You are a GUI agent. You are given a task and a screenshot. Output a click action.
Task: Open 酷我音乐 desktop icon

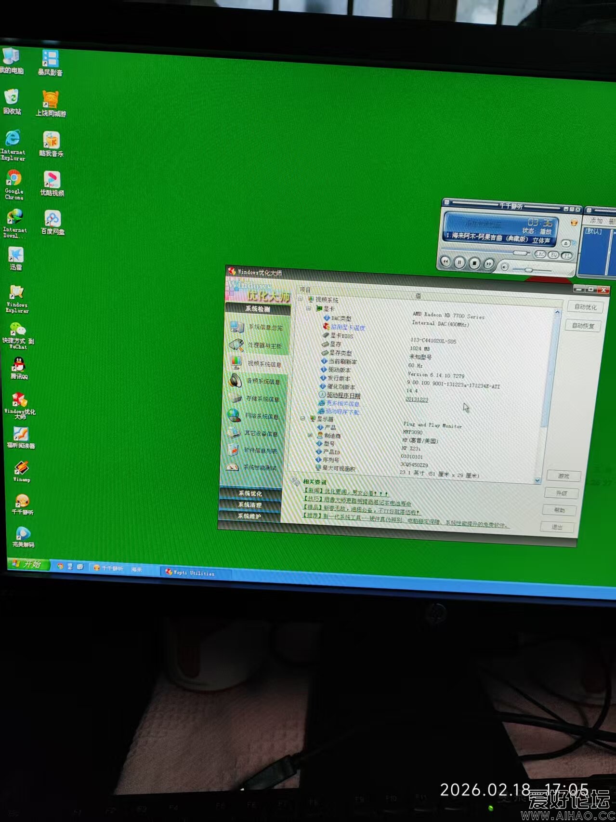tap(51, 145)
